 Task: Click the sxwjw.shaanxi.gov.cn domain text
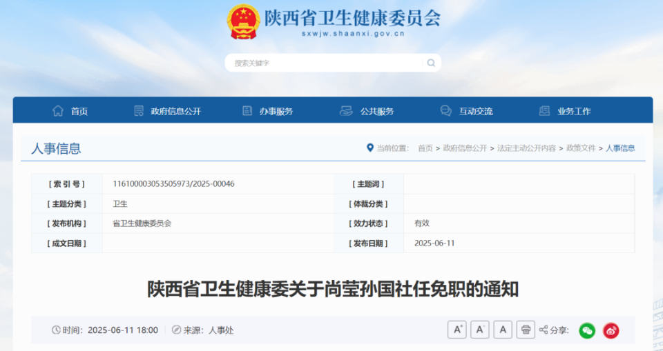pyautogui.click(x=353, y=34)
